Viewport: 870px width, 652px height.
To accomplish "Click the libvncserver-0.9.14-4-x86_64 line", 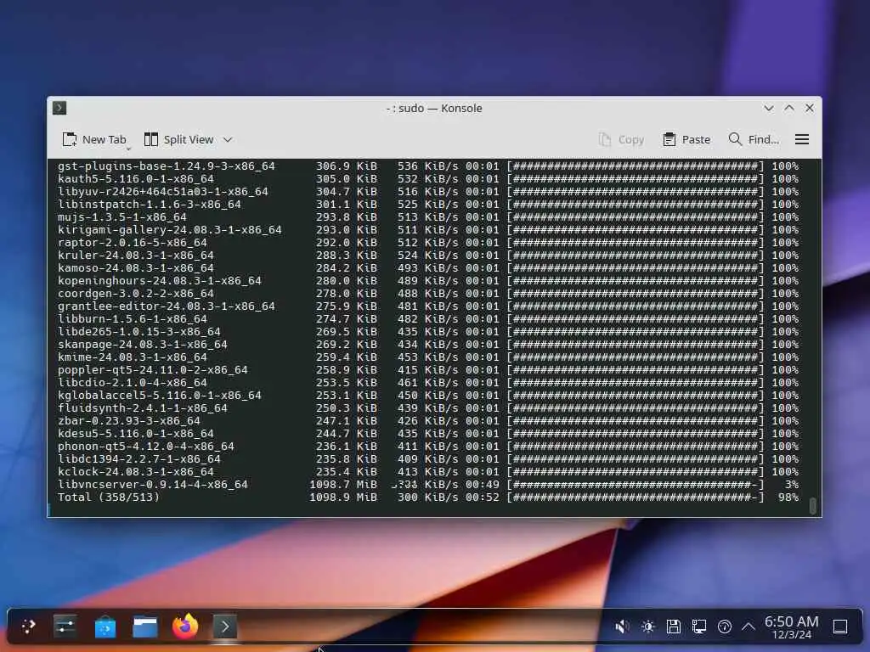I will [428, 485].
